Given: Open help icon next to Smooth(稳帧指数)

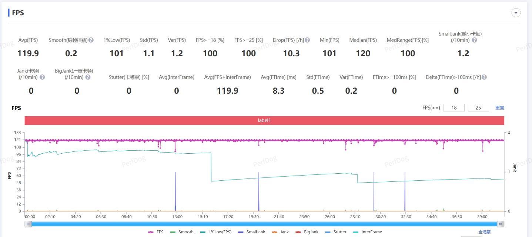Looking at the screenshot, I should [91, 40].
